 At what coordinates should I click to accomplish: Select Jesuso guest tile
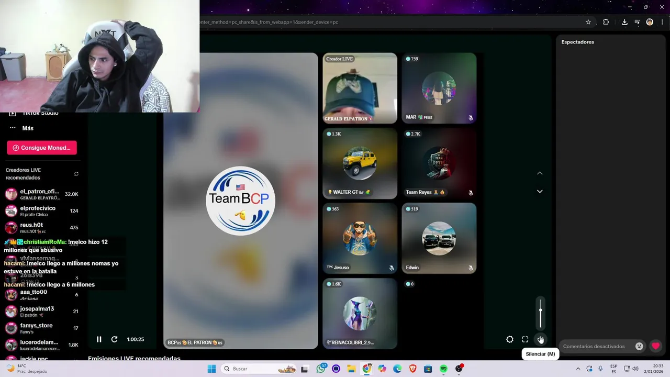(x=360, y=238)
